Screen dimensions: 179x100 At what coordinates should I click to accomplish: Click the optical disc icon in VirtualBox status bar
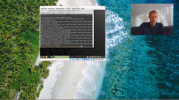73,59
